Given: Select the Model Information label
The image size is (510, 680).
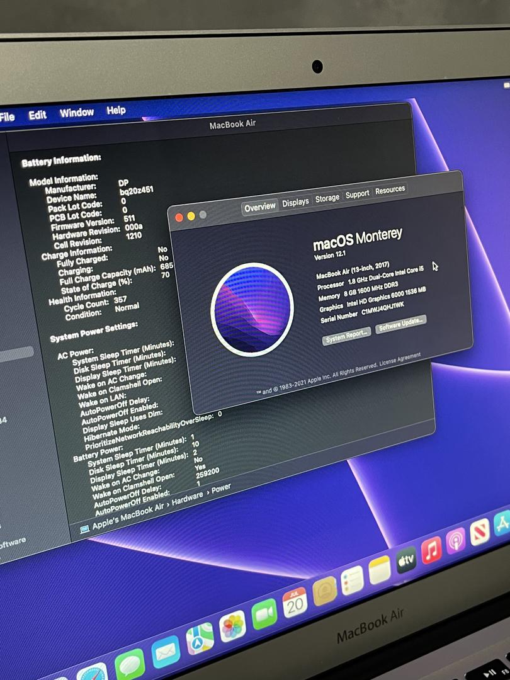Looking at the screenshot, I should coord(64,179).
